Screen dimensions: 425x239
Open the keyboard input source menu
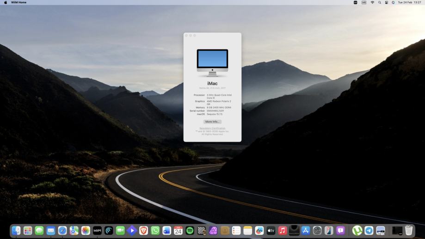(364, 2)
